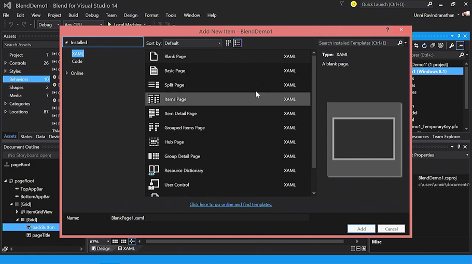Toggle snapping to gridlines button
The height and width of the screenshot is (264, 472).
click(x=123, y=241)
